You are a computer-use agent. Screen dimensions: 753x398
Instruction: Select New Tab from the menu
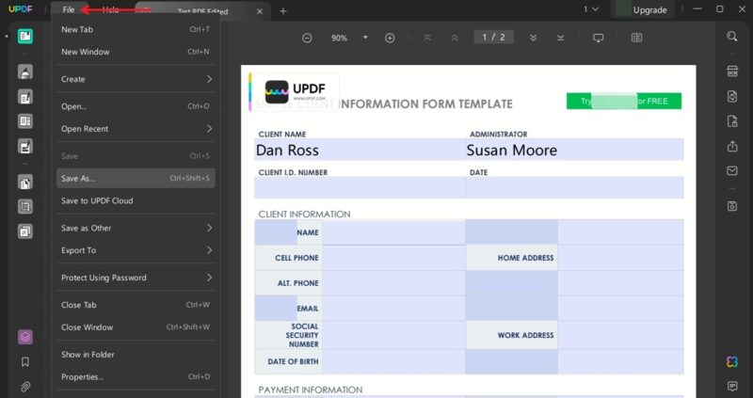(x=136, y=29)
